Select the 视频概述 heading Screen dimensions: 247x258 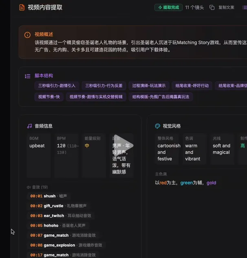pos(44,34)
